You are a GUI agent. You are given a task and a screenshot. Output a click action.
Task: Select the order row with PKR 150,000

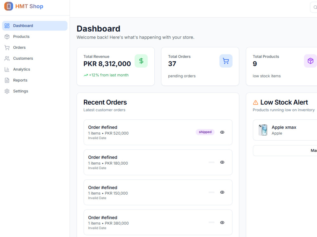point(158,192)
